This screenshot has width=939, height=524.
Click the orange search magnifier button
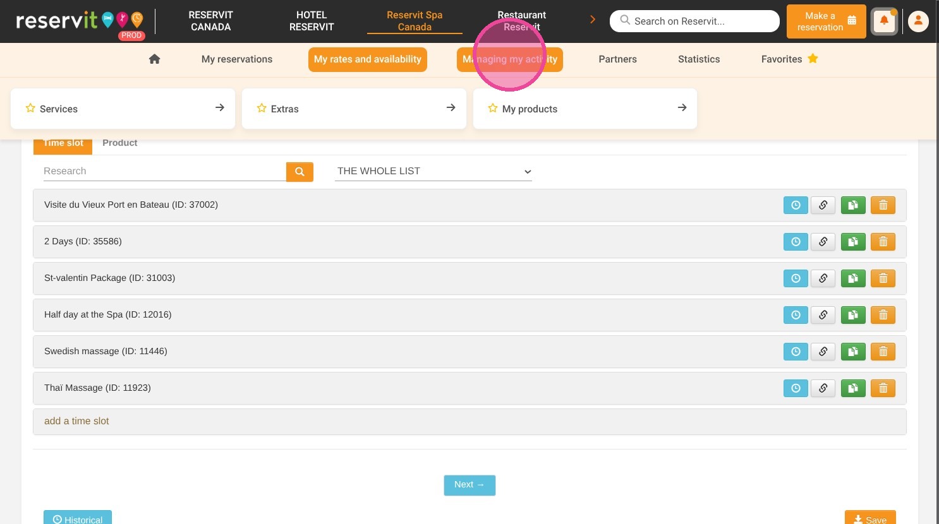coord(300,172)
